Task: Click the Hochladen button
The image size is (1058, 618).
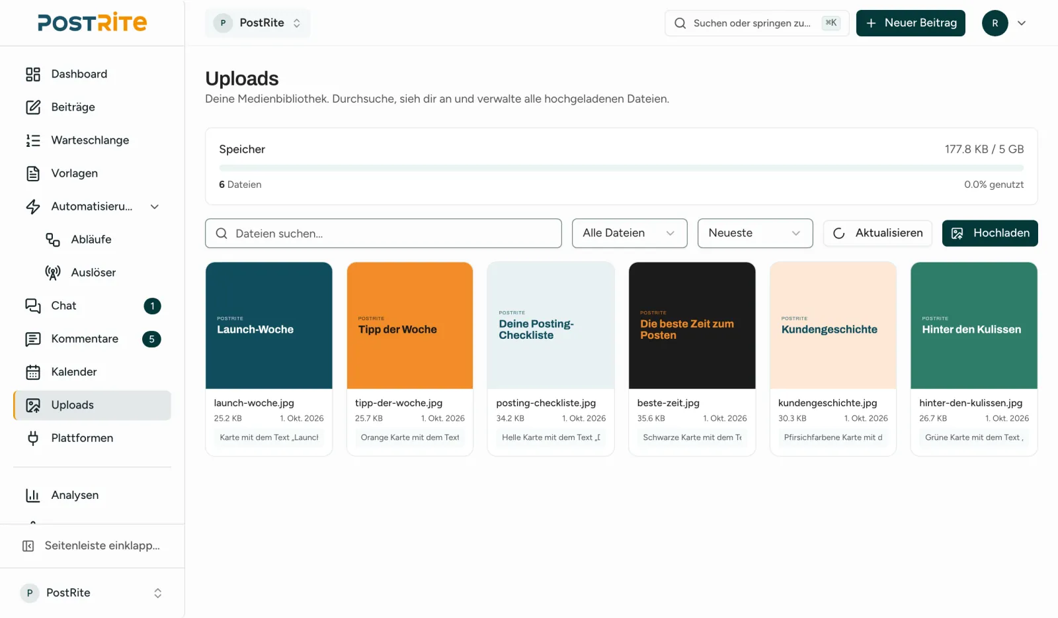Action: (990, 233)
